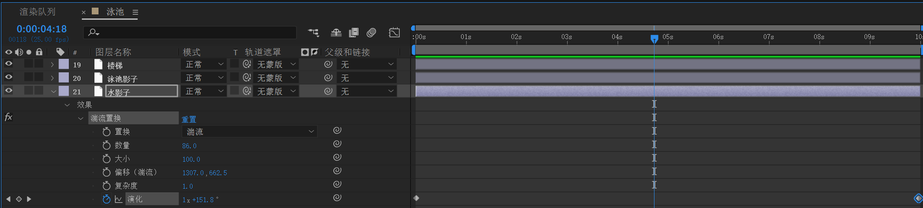Screen dimensions: 923x208
Task: Enable frame blending for all layers
Action: coord(354,32)
